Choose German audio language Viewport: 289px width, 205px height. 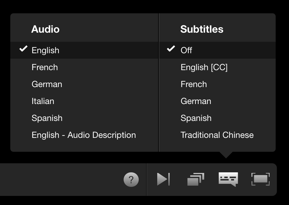coord(47,84)
